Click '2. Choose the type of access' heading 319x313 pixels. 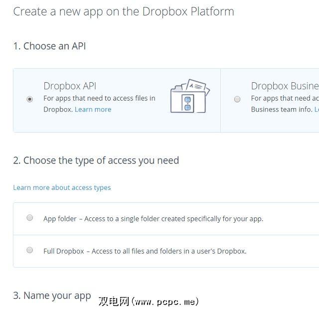pos(96,160)
